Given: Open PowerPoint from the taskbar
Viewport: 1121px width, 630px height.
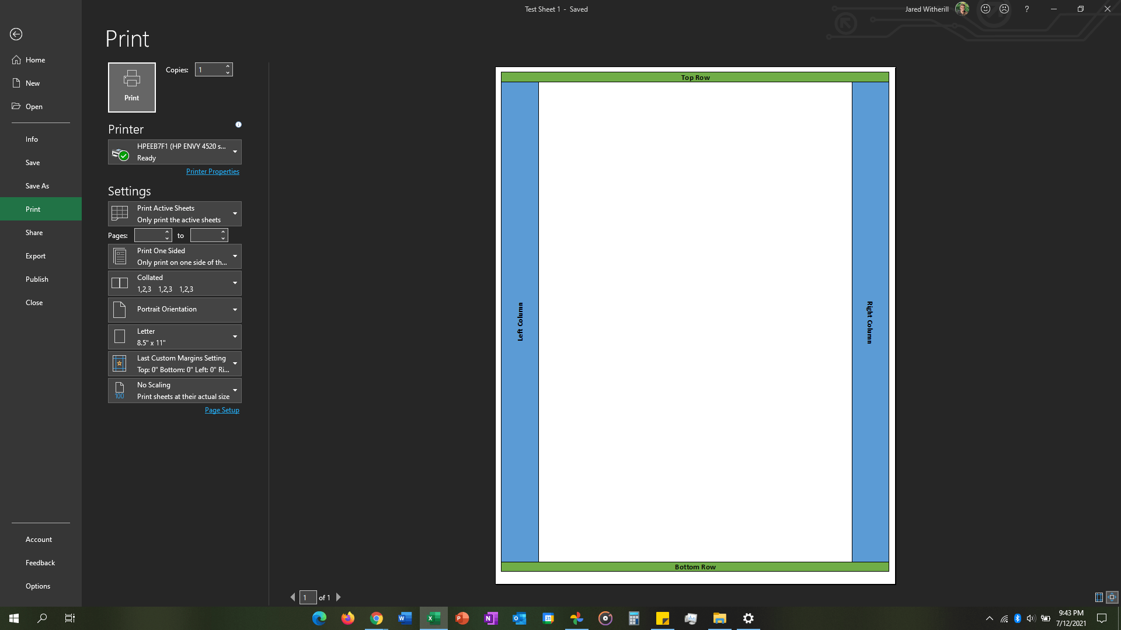Looking at the screenshot, I should tap(462, 618).
